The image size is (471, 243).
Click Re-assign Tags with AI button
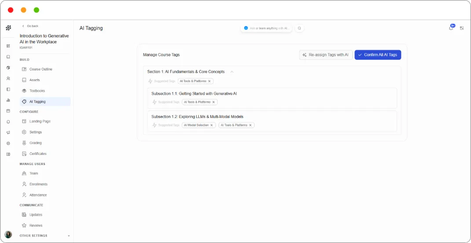coord(325,55)
